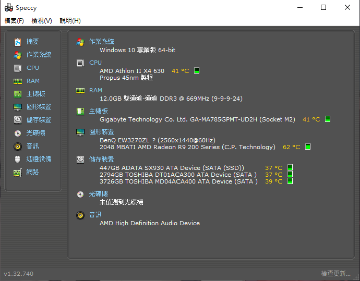Click the RAM stick icon in sidebar
This screenshot has width=360, height=281.
(x=18, y=81)
